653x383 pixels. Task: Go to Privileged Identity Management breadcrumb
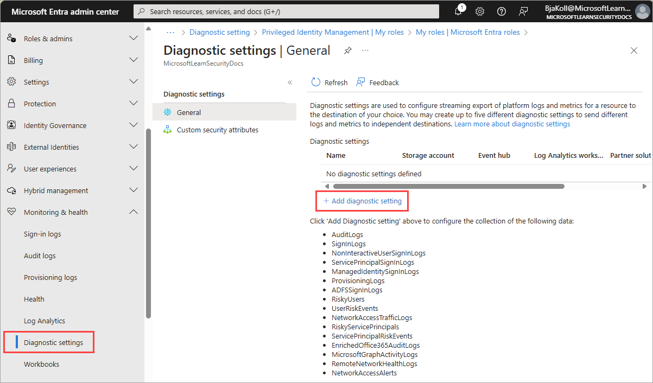pyautogui.click(x=333, y=32)
